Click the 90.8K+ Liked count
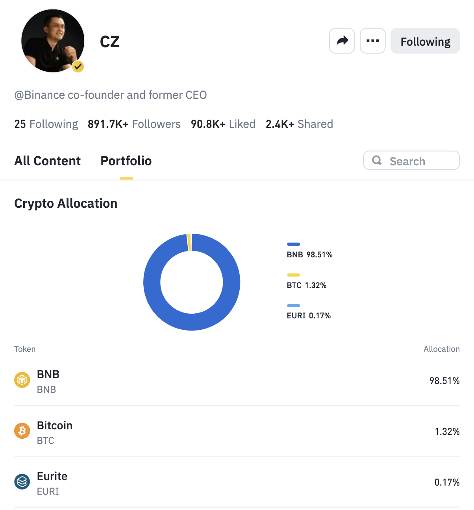Screen dimensions: 474x510 [x=223, y=124]
